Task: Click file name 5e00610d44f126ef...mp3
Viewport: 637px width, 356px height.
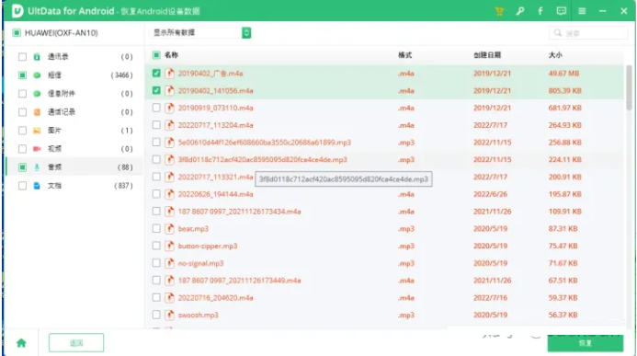Action: point(265,143)
